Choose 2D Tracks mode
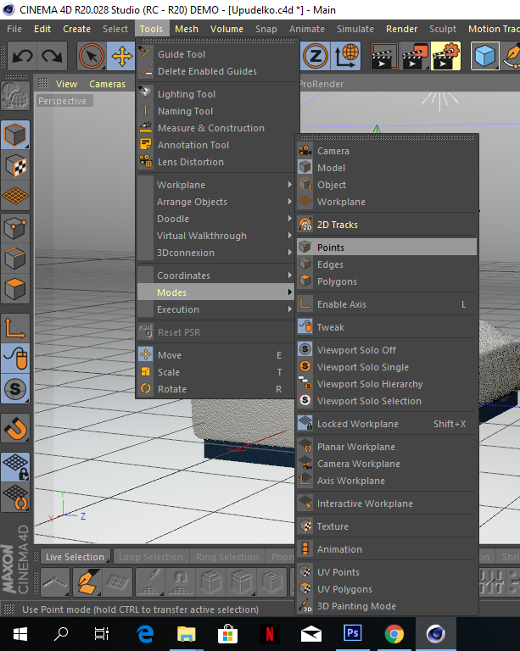 point(387,225)
